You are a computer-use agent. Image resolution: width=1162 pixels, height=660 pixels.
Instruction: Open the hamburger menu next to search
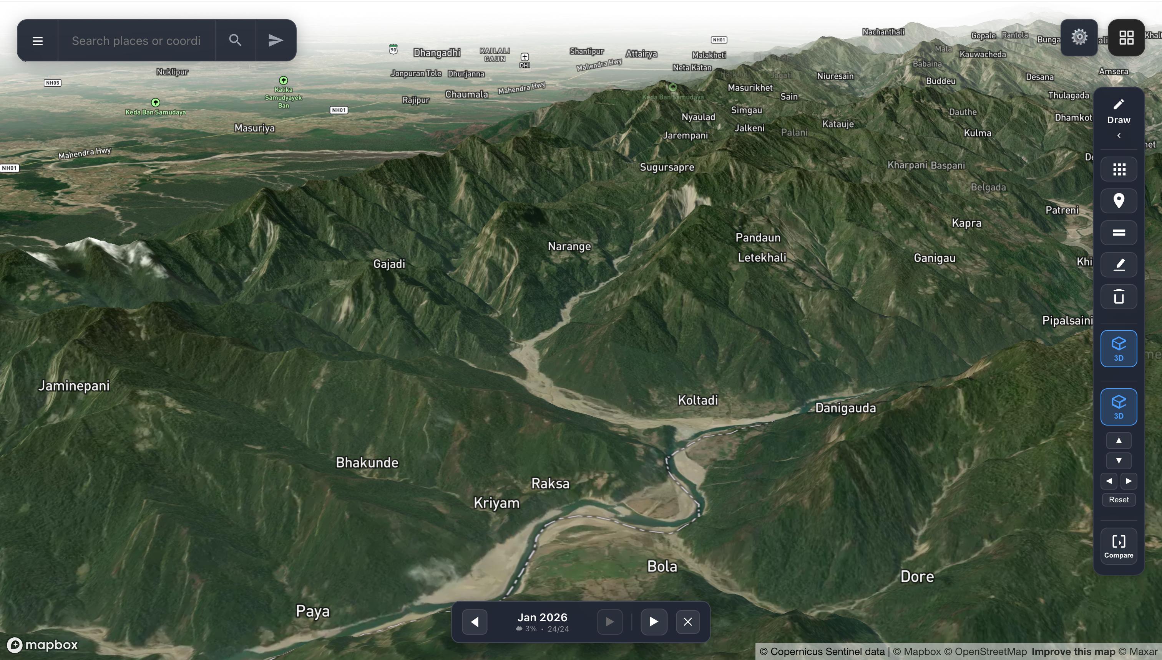(37, 40)
